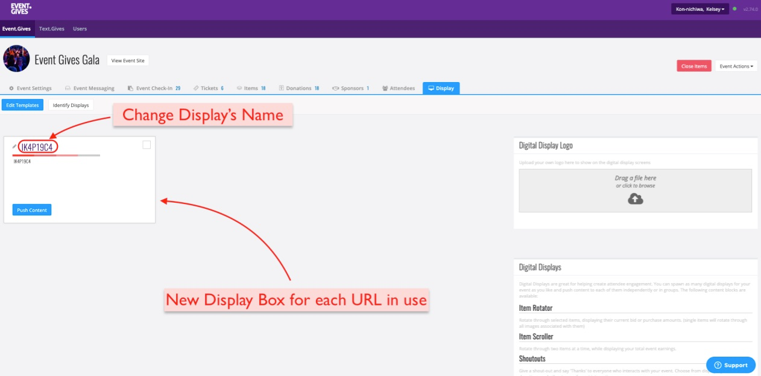This screenshot has width=761, height=376.
Task: Open the Items tab
Action: pos(251,88)
